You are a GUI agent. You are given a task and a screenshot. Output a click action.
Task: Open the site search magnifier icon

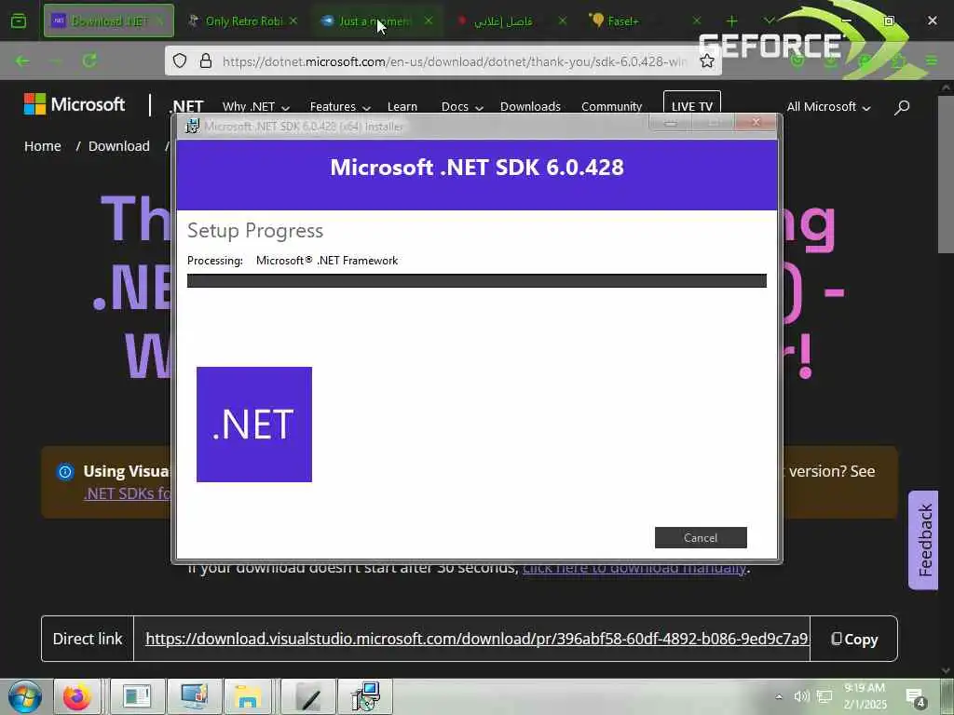(902, 107)
